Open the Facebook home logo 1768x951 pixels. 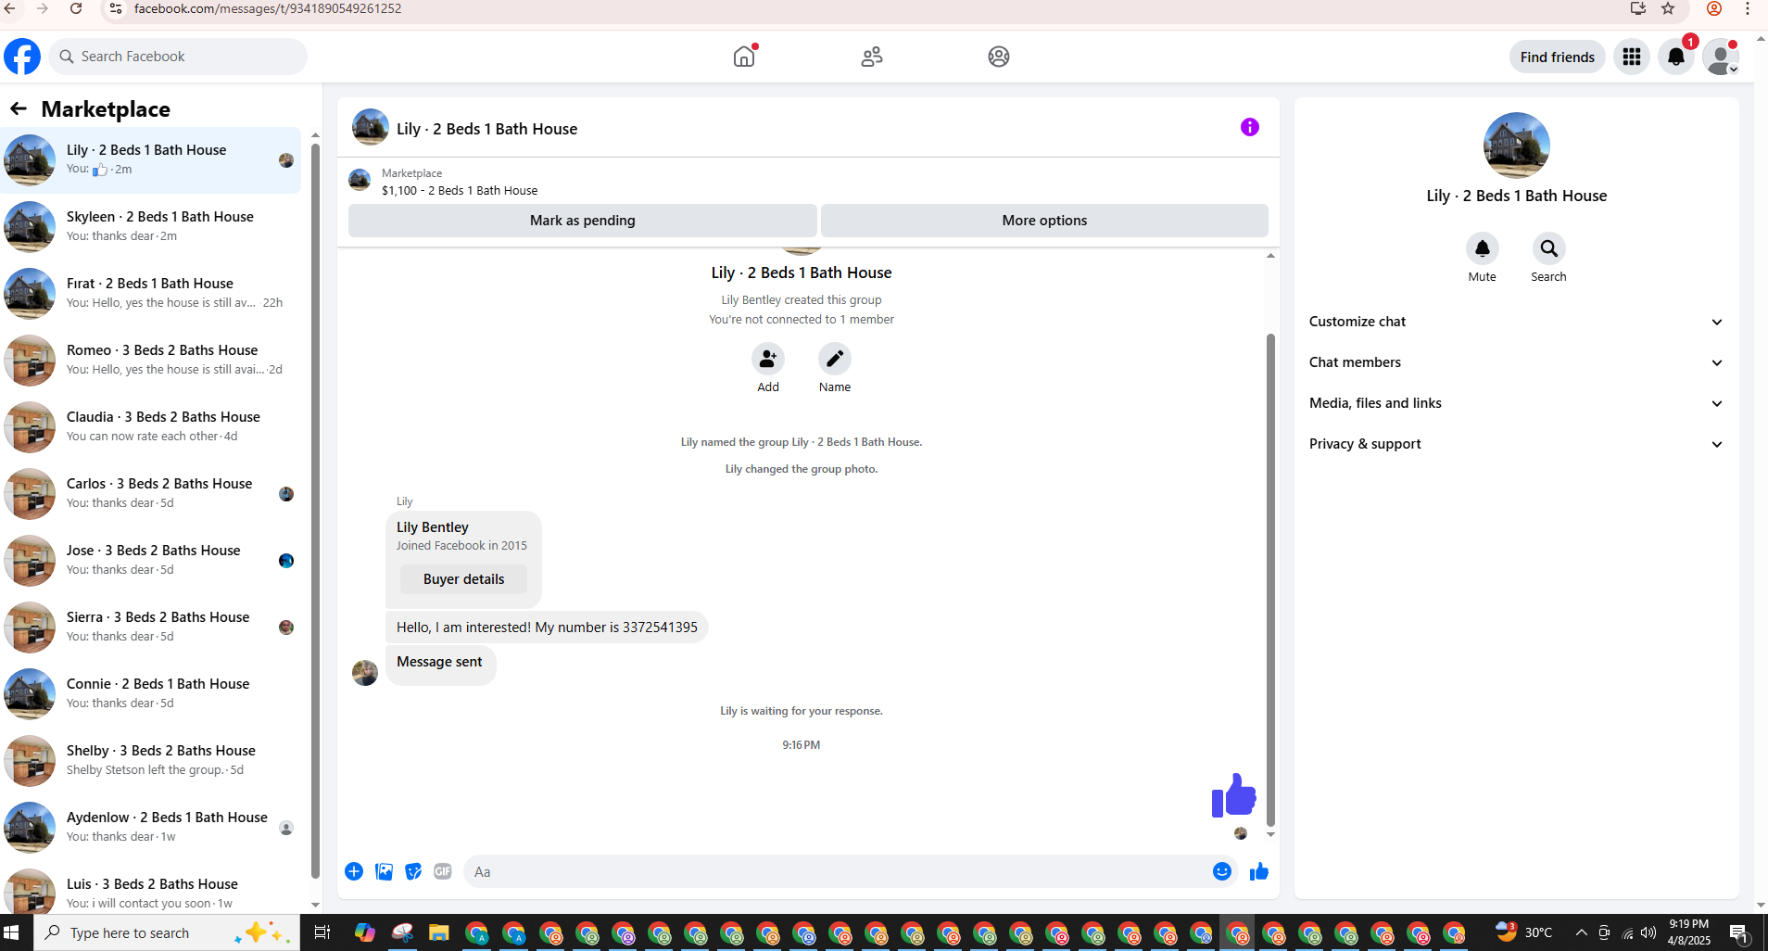coord(22,57)
